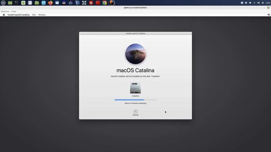
Task: Click the "About 4 minutes remaining" status text
Action: (x=135, y=103)
